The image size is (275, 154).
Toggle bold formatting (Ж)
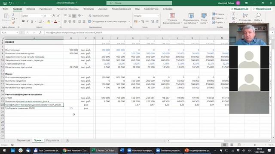tap(23, 21)
